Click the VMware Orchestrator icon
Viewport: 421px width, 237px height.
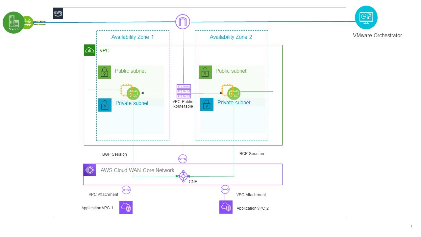[366, 17]
